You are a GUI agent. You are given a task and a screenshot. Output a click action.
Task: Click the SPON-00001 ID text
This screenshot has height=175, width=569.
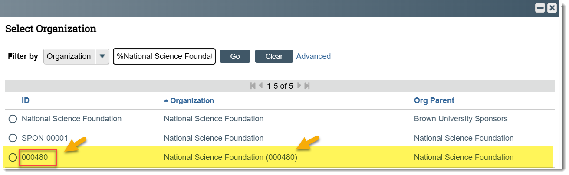[45, 139]
